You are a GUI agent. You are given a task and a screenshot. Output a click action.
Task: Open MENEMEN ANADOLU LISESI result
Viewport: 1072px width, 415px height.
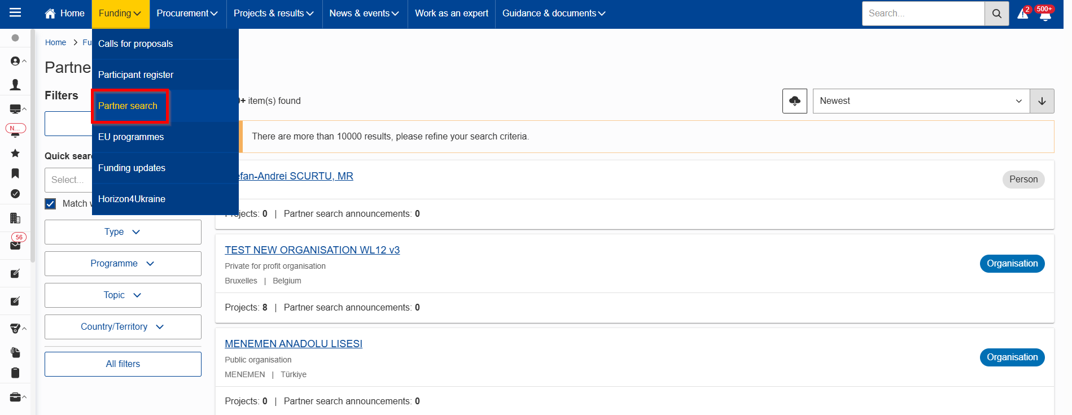[x=294, y=344]
